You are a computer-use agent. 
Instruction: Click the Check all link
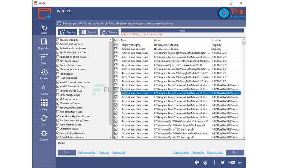[x=104, y=153]
